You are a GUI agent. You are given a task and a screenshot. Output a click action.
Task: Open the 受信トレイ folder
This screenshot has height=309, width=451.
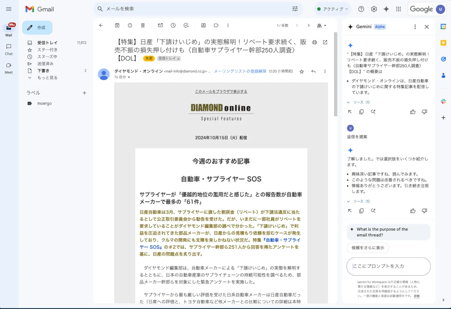(47, 43)
